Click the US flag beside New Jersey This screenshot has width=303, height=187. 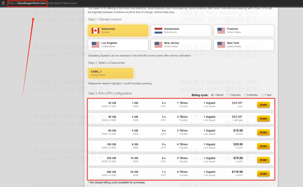click(x=158, y=45)
